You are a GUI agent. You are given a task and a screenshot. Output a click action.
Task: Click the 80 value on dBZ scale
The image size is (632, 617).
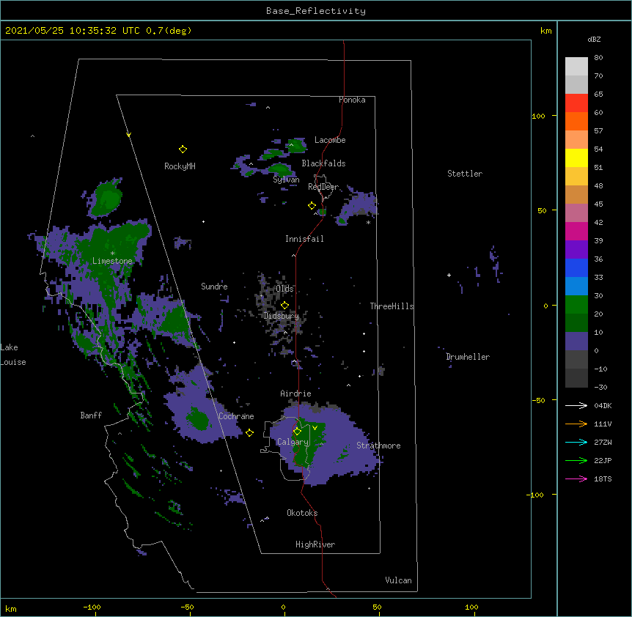coord(598,58)
